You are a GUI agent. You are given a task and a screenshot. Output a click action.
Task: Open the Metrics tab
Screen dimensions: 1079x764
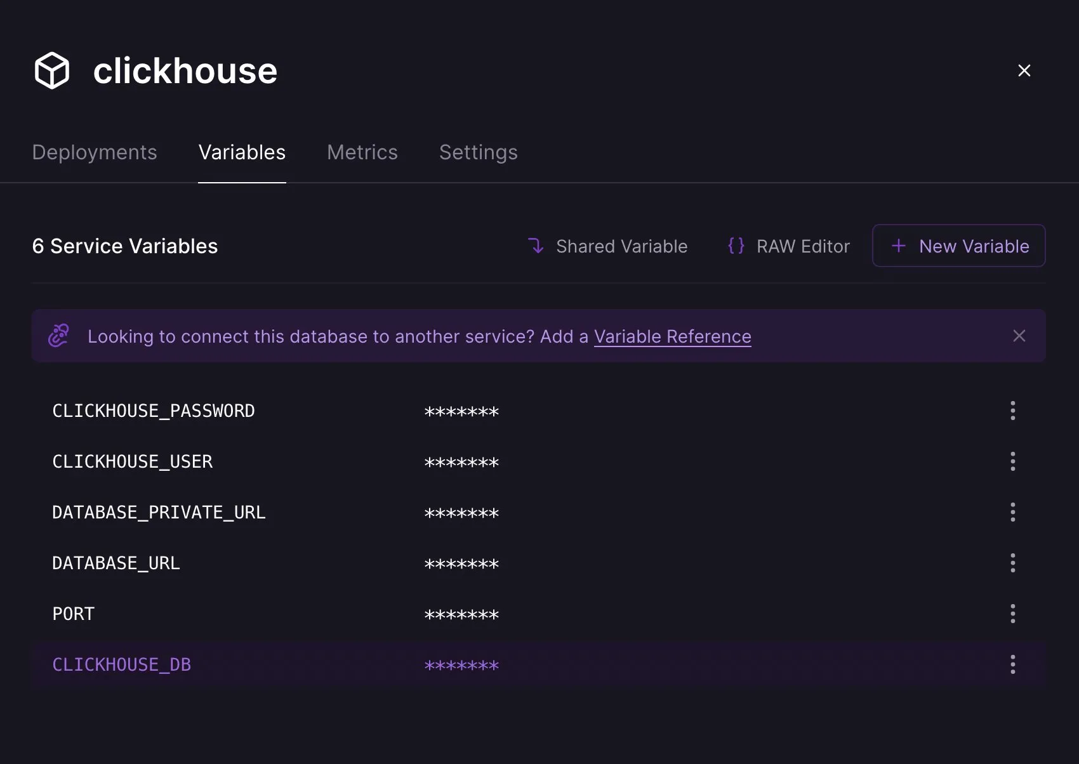tap(362, 152)
